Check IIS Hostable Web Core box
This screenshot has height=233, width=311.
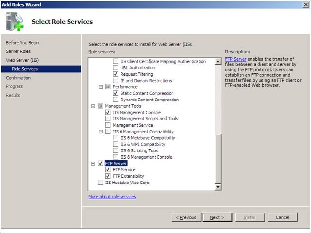[x=100, y=182]
